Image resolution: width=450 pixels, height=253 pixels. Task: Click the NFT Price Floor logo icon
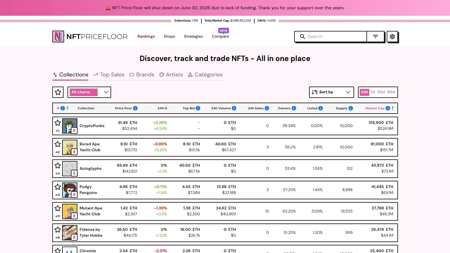point(58,37)
